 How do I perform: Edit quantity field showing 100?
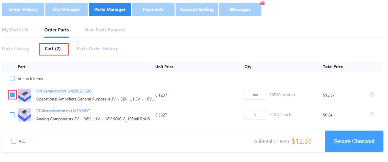[255, 95]
